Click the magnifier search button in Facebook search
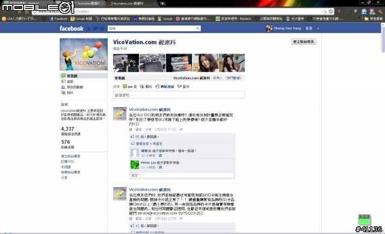385x234 pixels. pyautogui.click(x=197, y=28)
